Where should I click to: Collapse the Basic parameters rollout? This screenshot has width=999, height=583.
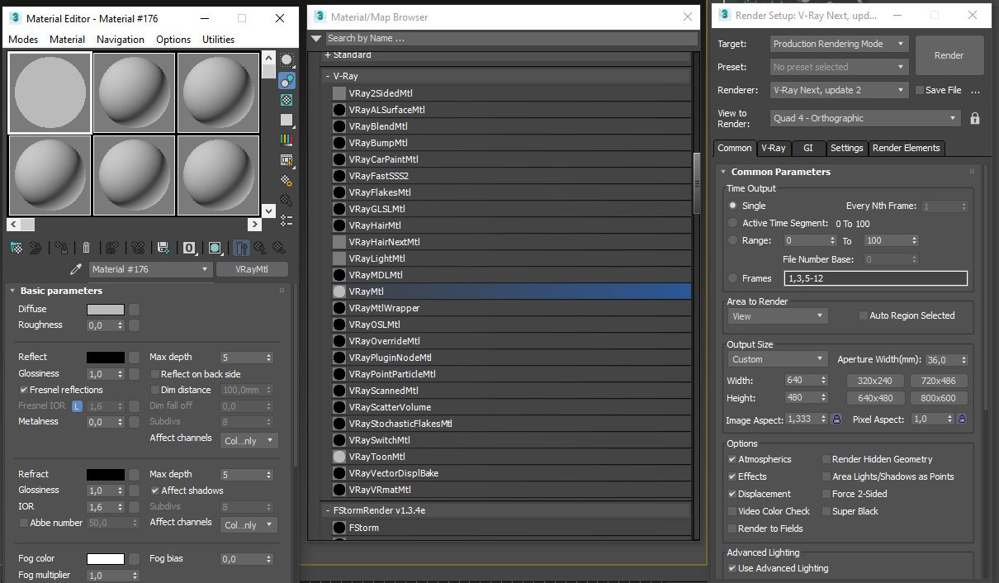(x=12, y=291)
